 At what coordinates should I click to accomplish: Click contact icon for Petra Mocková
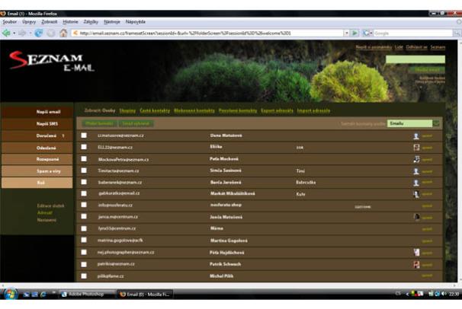pos(415,160)
